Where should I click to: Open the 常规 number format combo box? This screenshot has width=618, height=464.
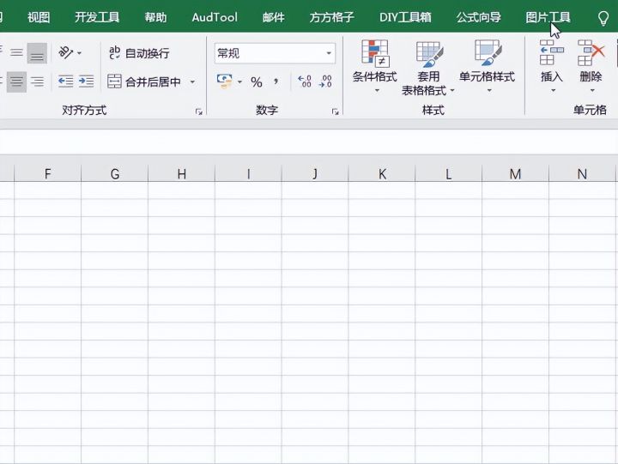(275, 53)
